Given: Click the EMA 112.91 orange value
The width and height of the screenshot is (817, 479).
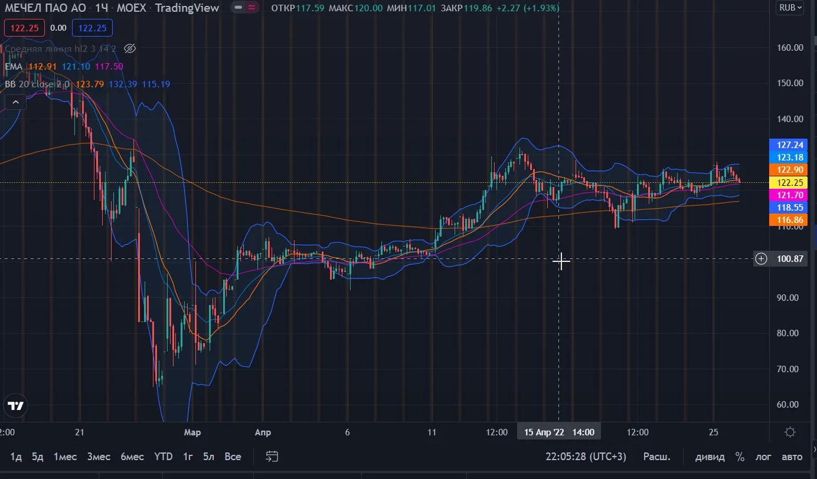Looking at the screenshot, I should point(43,67).
